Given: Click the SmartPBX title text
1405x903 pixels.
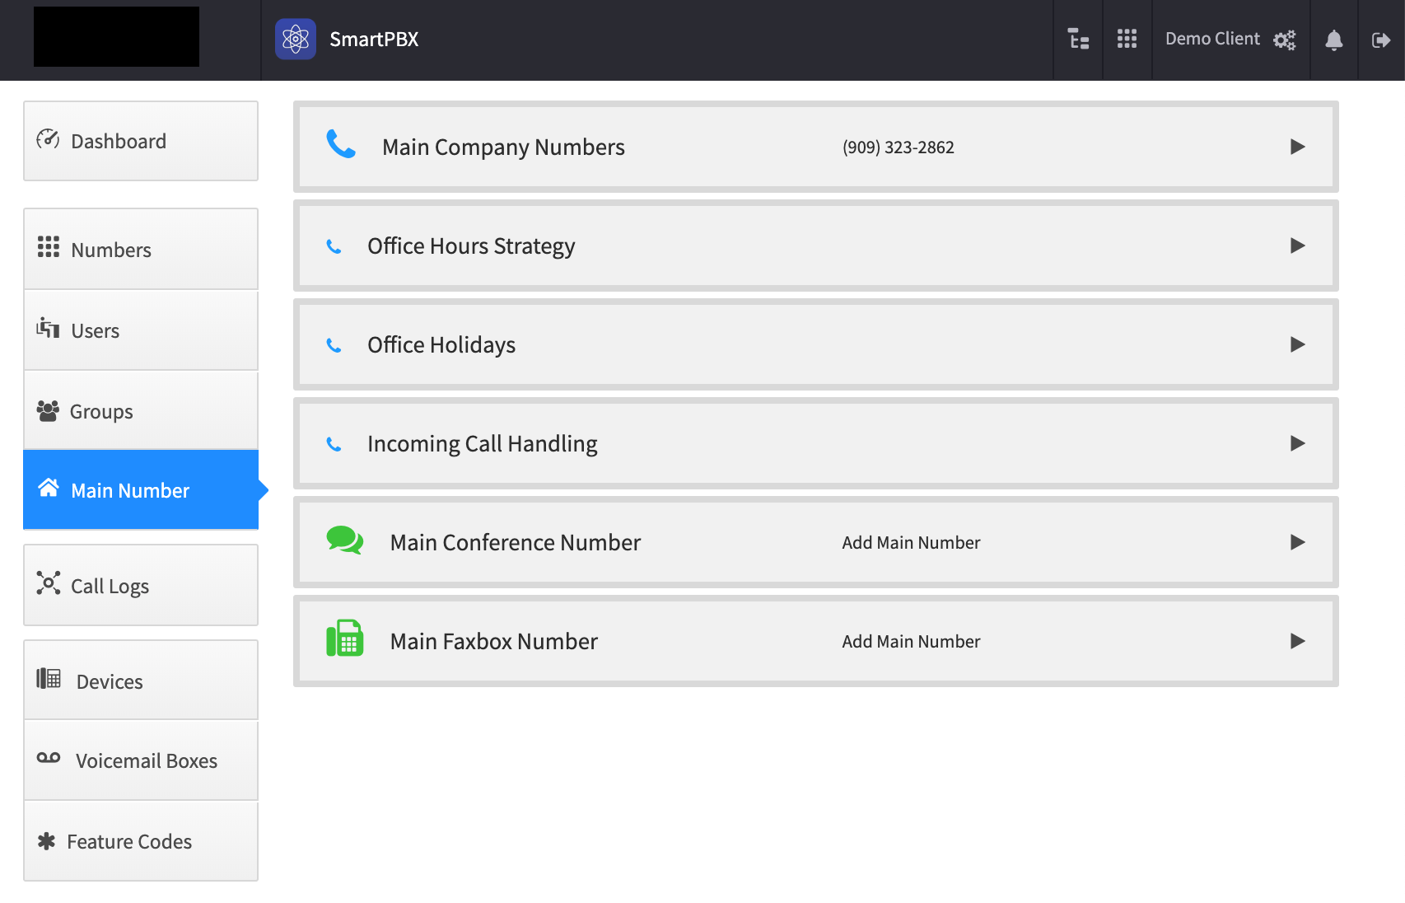Looking at the screenshot, I should (x=374, y=39).
